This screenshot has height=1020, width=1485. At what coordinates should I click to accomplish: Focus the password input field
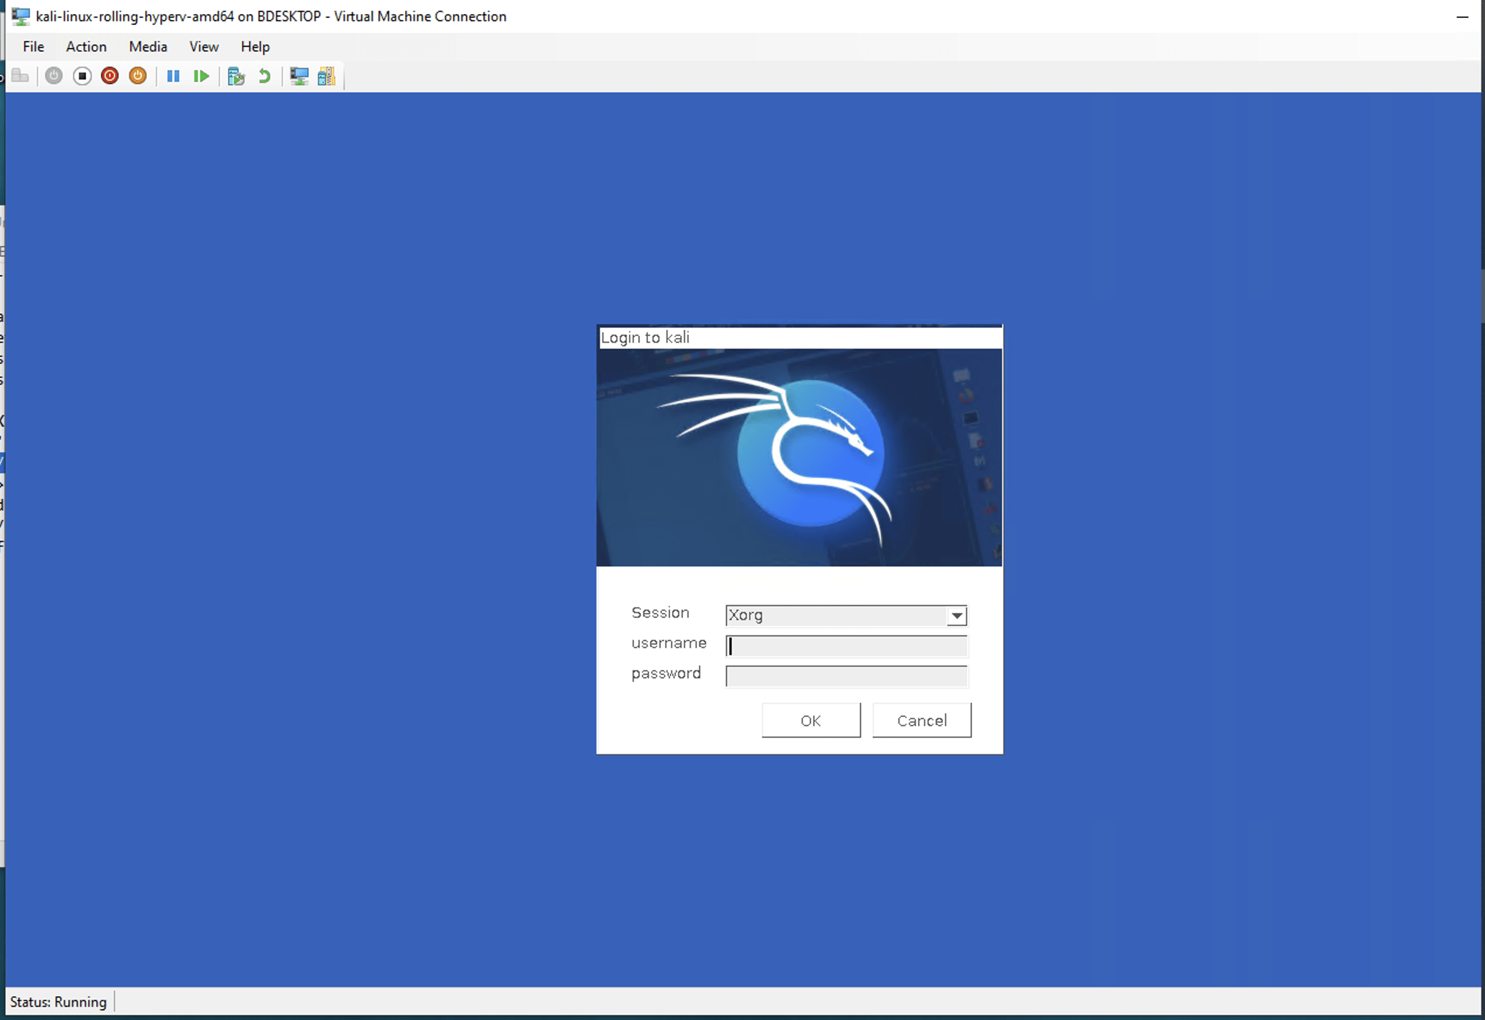(x=847, y=676)
